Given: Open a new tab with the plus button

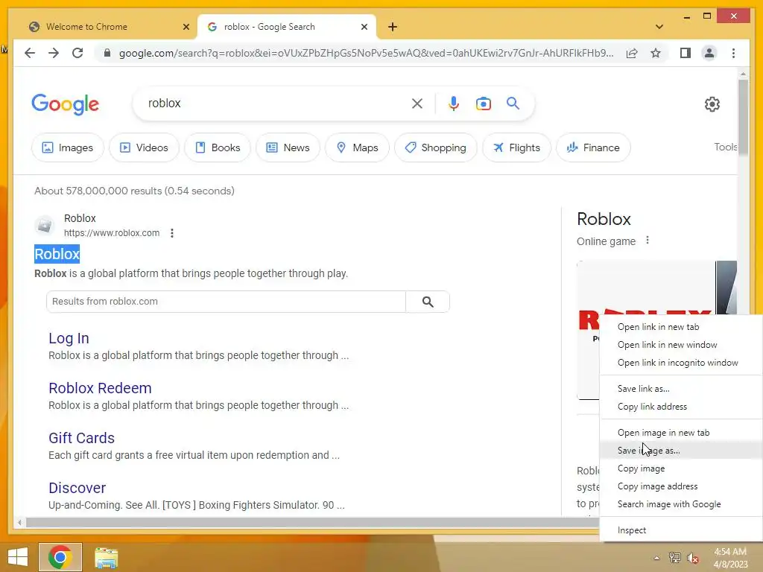Looking at the screenshot, I should (393, 27).
